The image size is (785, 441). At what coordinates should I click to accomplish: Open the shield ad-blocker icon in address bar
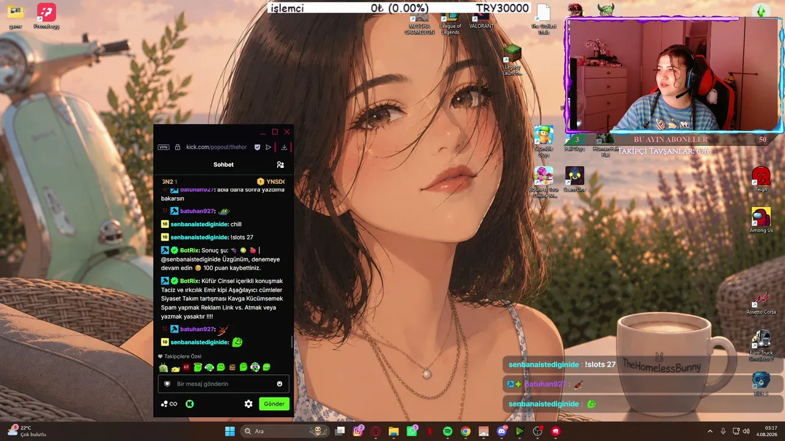pyautogui.click(x=258, y=147)
